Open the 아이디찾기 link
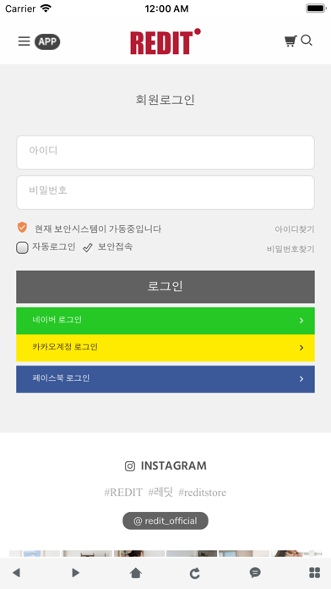331x589 pixels. click(x=295, y=229)
